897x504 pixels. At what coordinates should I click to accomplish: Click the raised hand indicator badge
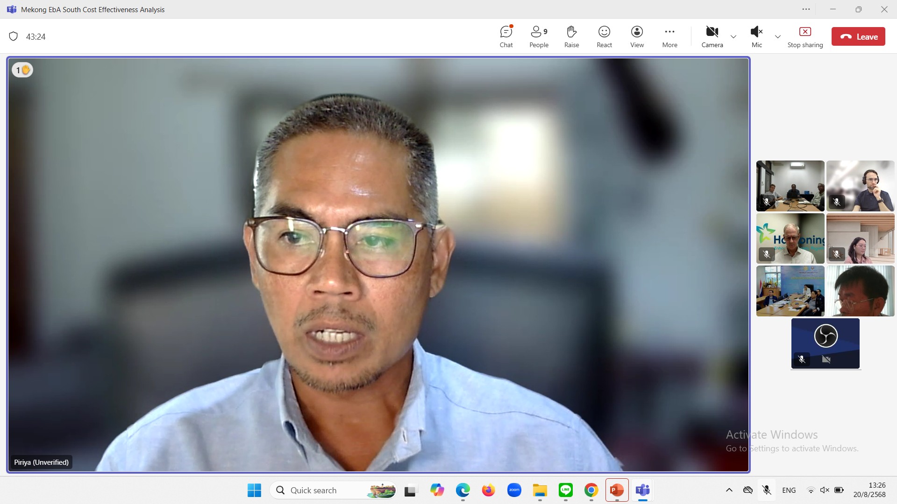click(22, 70)
